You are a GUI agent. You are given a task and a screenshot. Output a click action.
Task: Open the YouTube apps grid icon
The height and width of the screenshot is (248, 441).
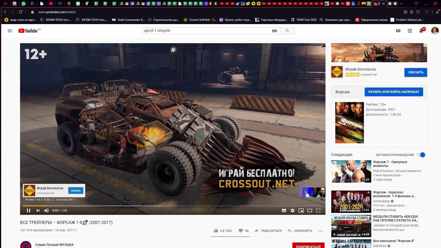click(x=410, y=31)
